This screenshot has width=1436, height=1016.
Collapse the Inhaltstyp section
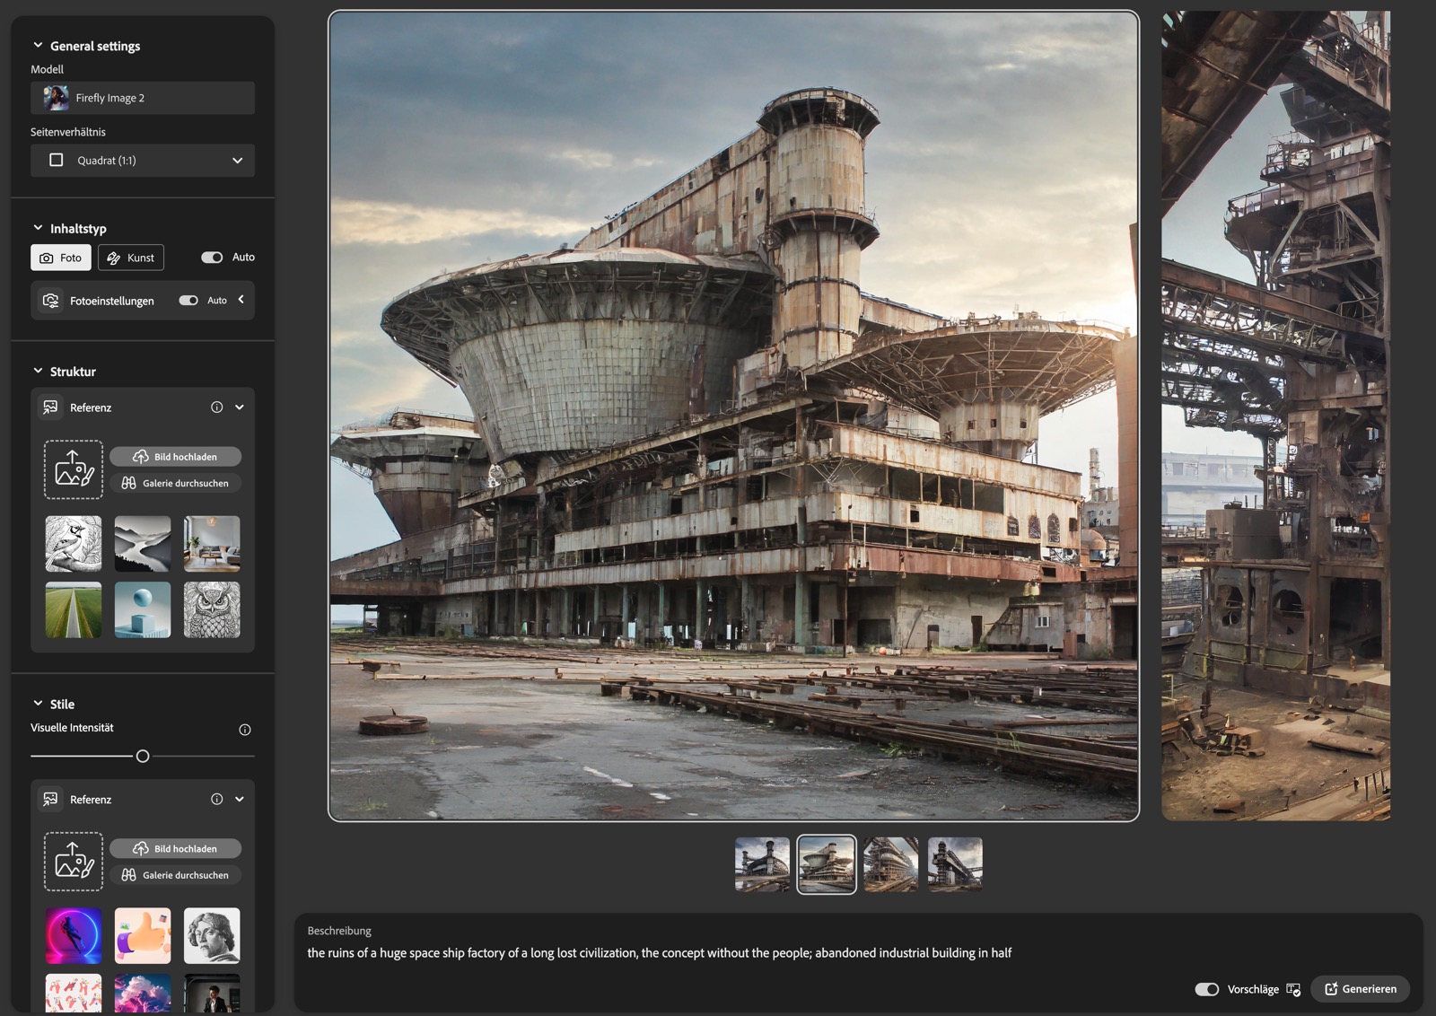pos(38,229)
